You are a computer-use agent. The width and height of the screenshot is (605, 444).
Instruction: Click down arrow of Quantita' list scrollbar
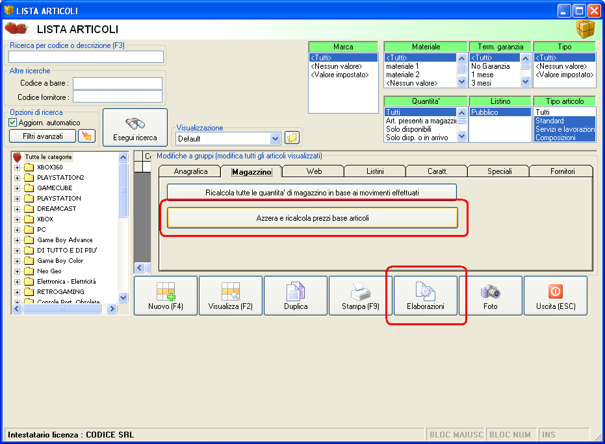click(461, 136)
